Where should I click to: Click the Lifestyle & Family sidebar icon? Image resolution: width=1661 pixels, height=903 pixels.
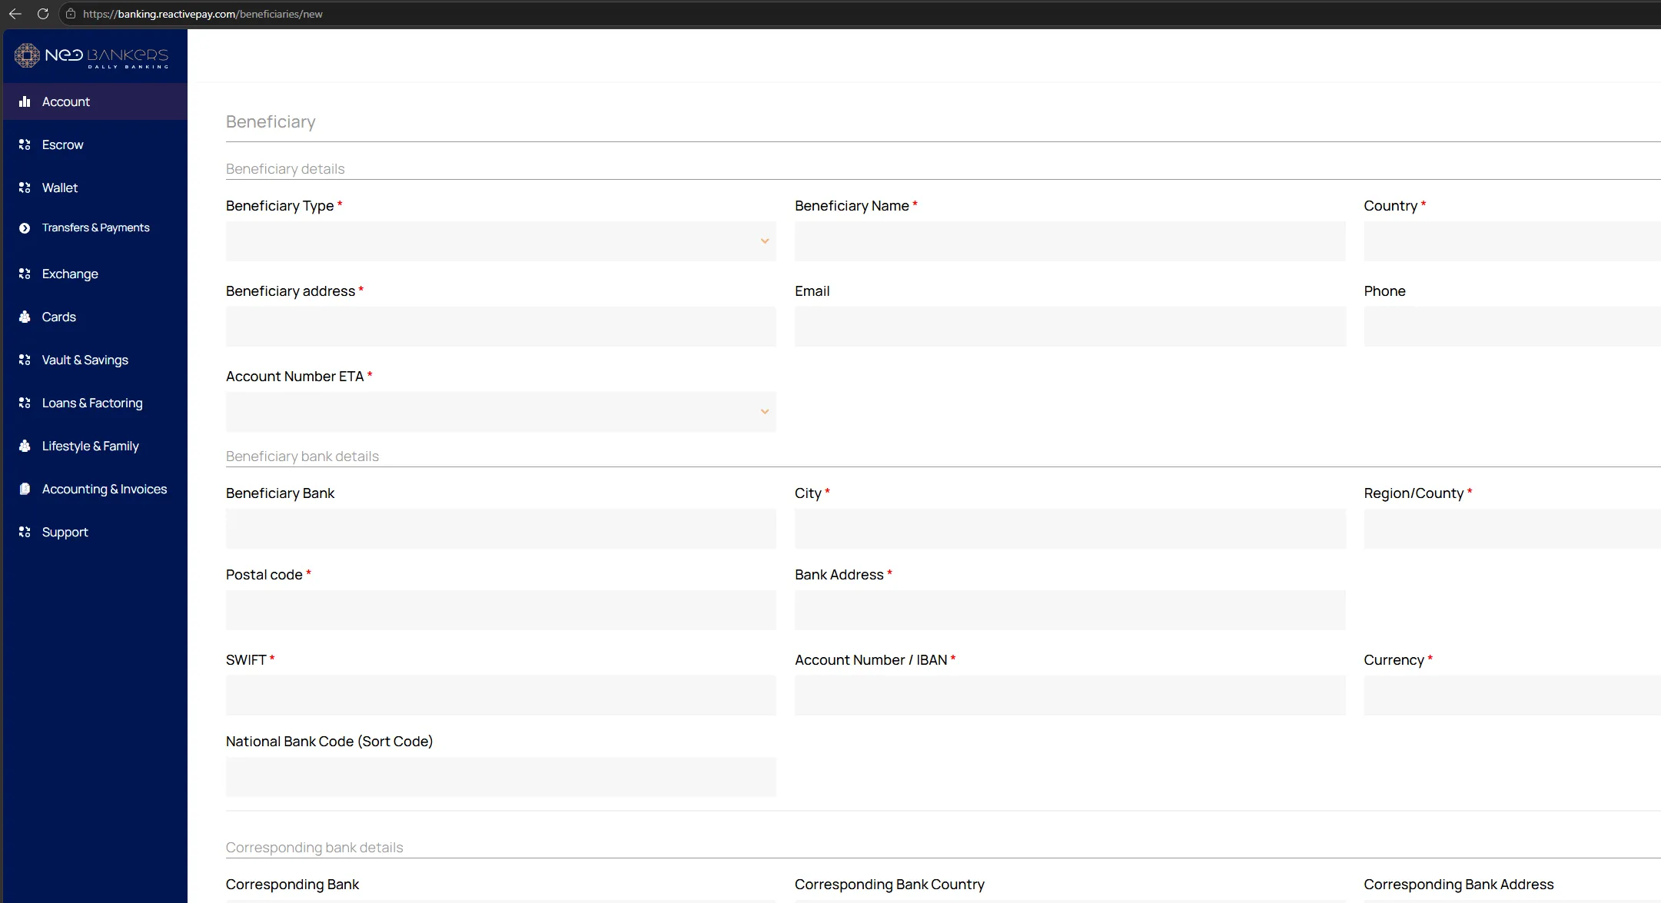click(x=25, y=446)
